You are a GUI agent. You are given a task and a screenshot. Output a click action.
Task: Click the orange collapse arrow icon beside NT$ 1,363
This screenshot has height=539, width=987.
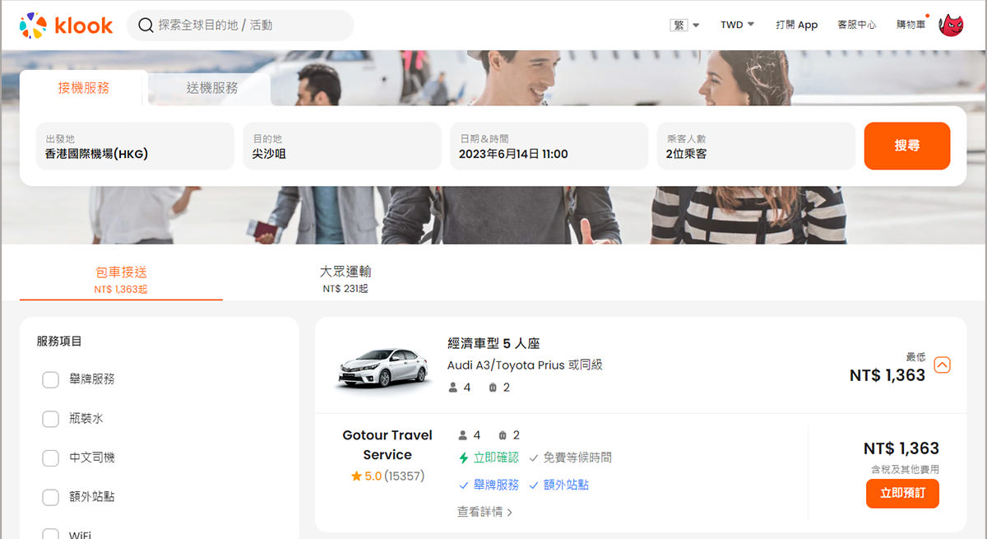[x=943, y=365]
